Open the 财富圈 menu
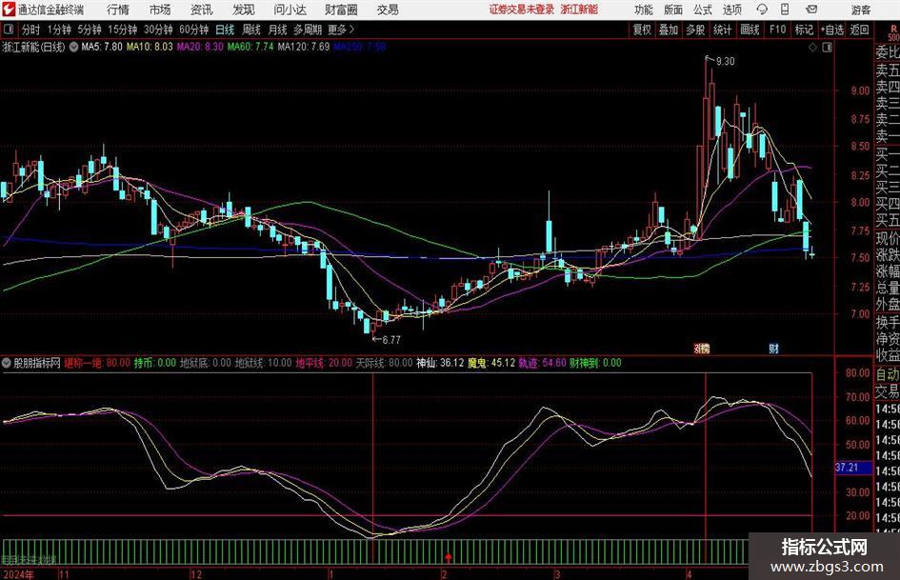 (x=341, y=10)
